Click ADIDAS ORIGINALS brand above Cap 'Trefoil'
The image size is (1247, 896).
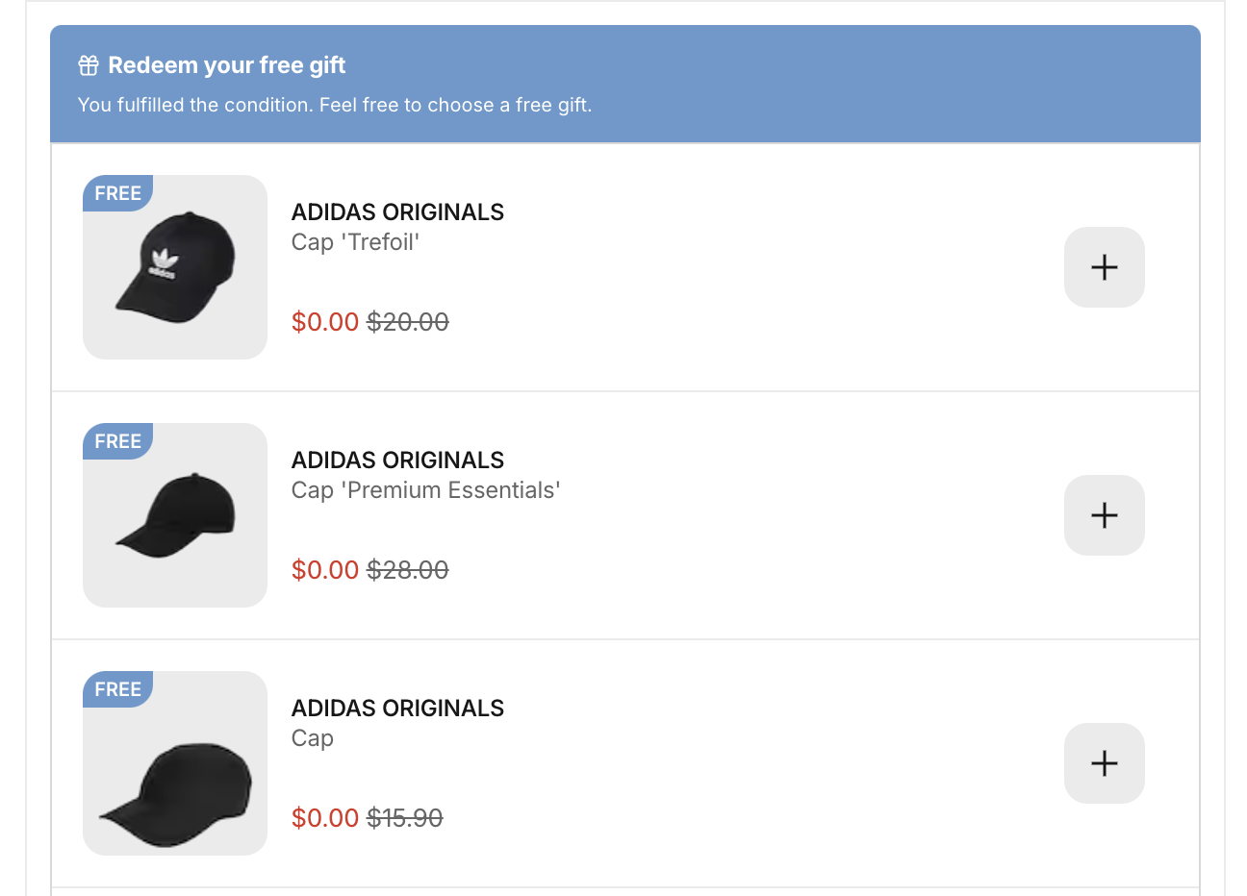coord(397,212)
